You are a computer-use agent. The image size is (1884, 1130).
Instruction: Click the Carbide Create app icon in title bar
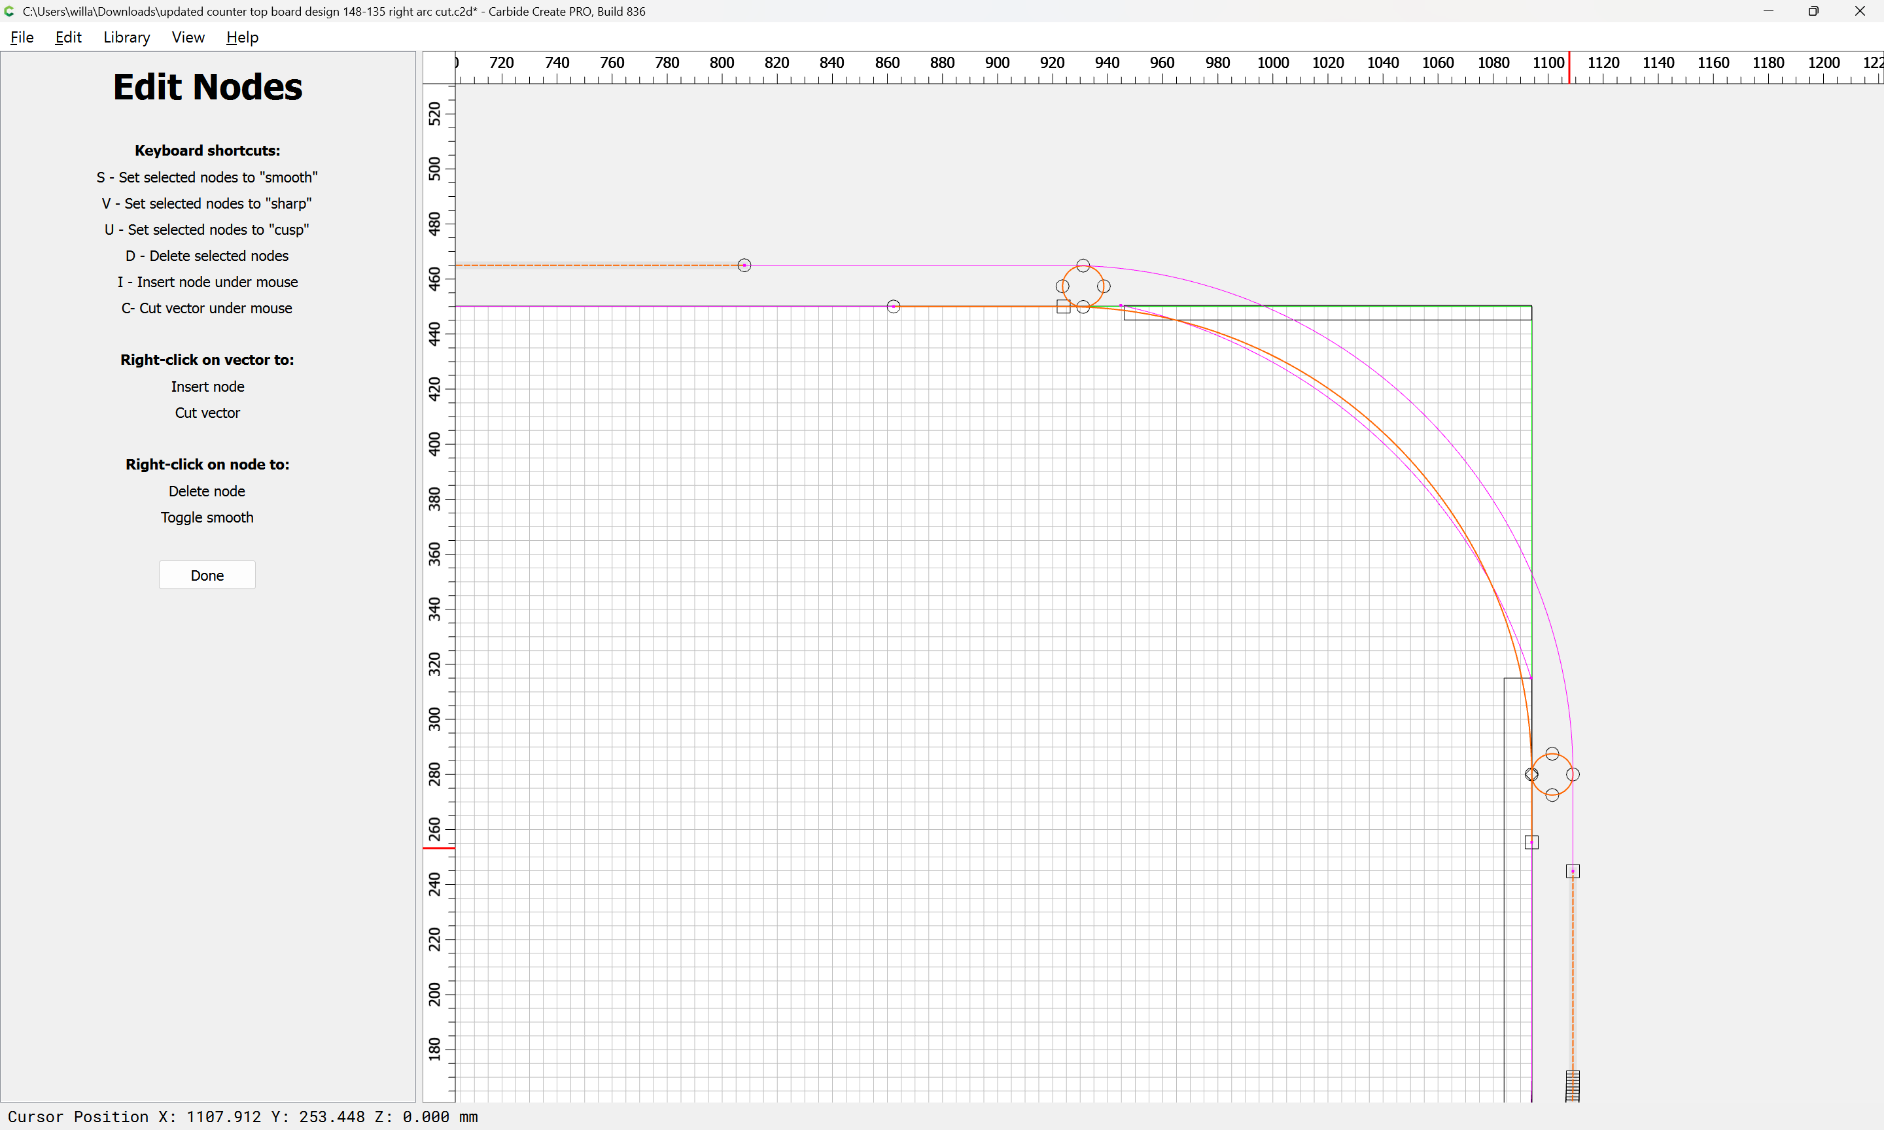coord(9,11)
